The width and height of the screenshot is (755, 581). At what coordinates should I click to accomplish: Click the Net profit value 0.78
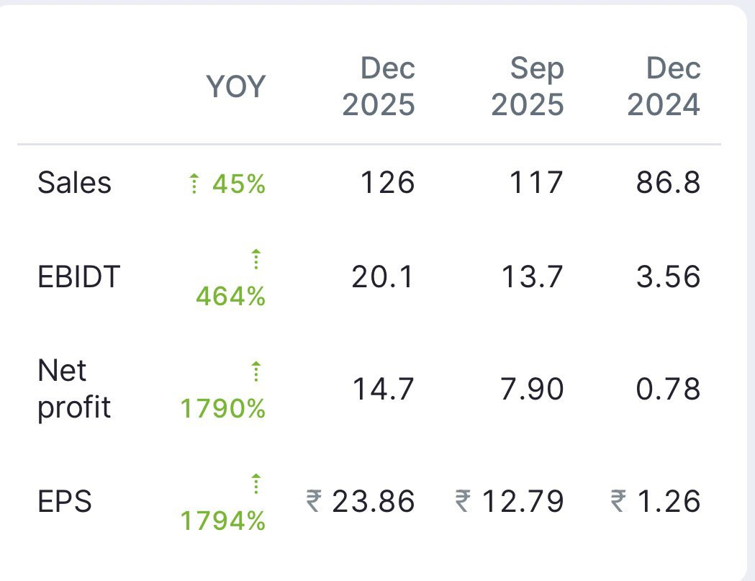[668, 389]
